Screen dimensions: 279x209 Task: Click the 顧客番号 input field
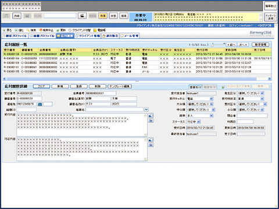pyautogui.click(x=29, y=99)
